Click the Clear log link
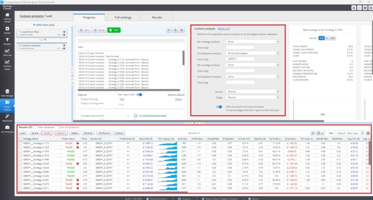The width and height of the screenshot is (373, 200). click(82, 94)
